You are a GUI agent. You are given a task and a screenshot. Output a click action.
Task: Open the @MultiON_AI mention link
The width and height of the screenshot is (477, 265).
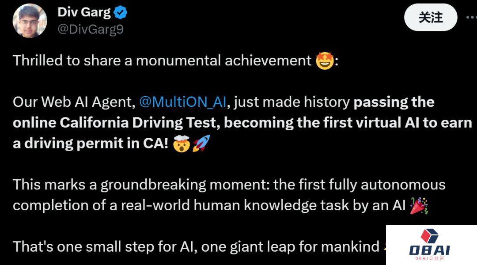click(x=183, y=102)
